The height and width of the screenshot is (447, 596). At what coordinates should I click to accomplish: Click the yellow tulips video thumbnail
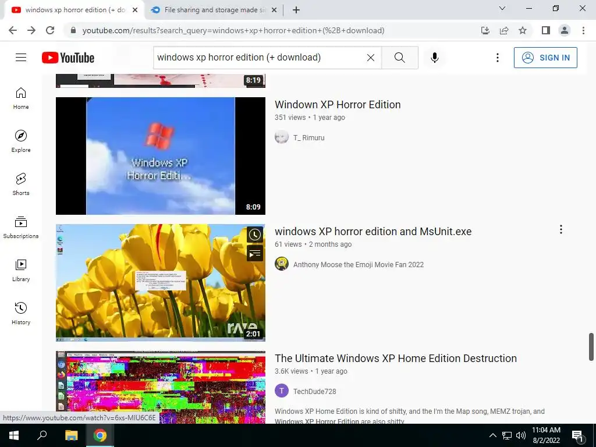point(161,283)
